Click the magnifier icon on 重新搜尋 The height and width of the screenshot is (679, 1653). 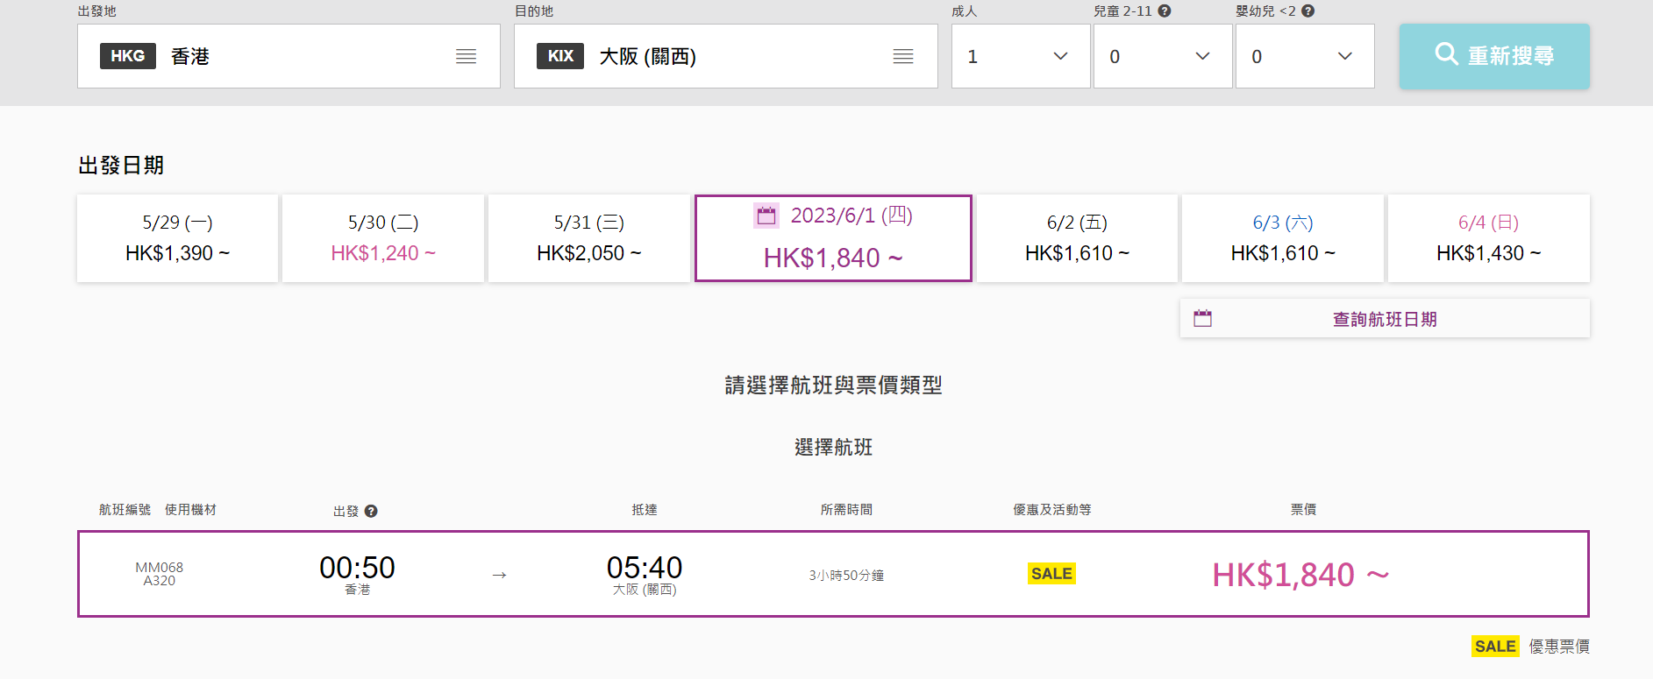(x=1446, y=54)
